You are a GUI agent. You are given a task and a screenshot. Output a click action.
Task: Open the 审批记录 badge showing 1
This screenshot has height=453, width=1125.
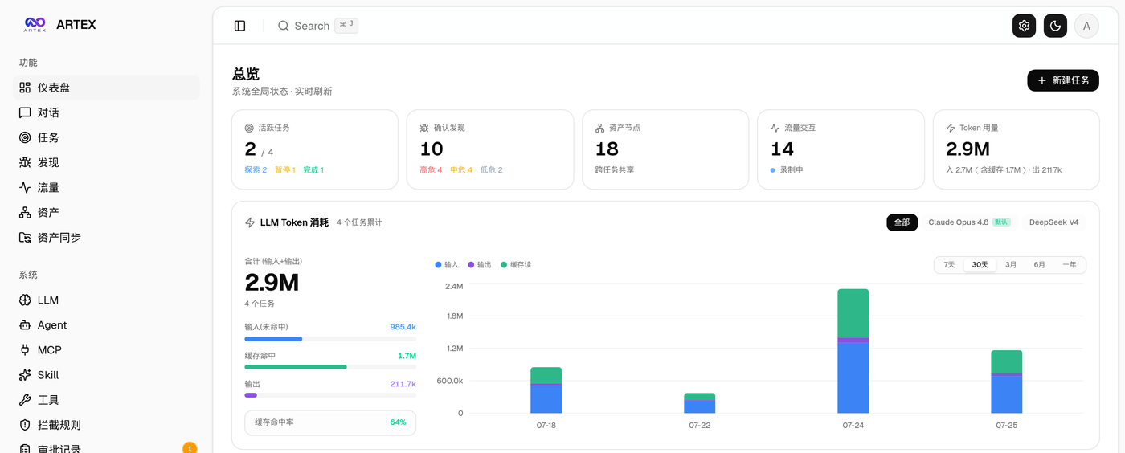(190, 448)
